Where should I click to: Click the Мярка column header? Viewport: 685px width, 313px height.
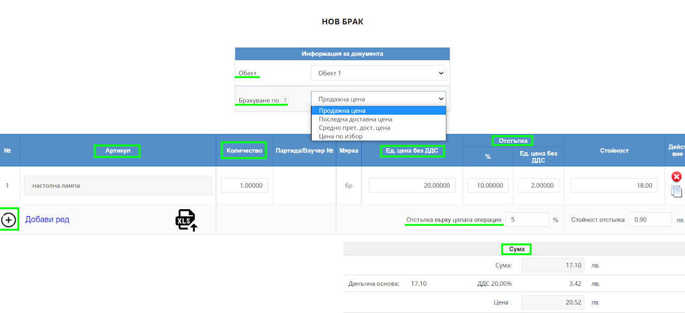coord(349,151)
